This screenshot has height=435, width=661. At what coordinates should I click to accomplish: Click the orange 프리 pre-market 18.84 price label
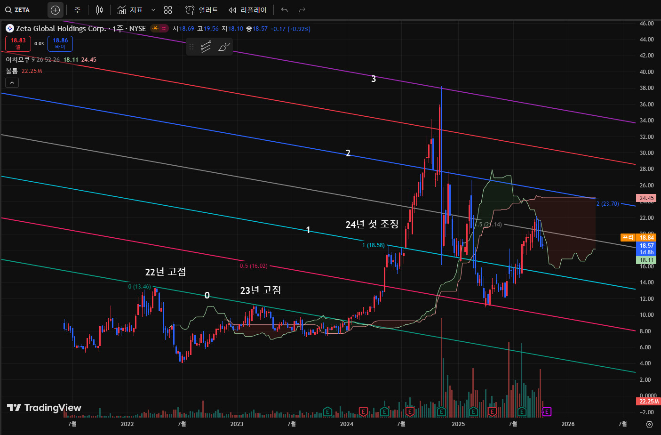[x=639, y=238]
